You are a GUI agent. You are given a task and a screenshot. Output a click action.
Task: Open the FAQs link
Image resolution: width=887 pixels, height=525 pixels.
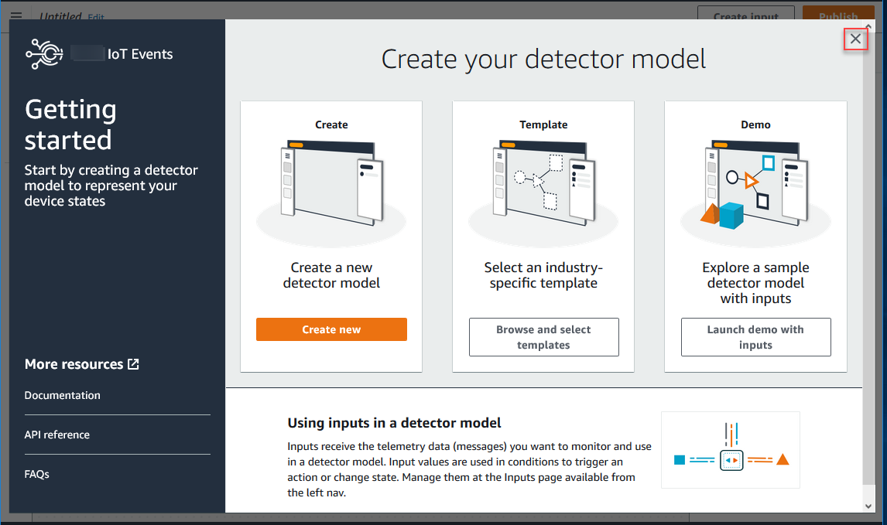click(37, 474)
